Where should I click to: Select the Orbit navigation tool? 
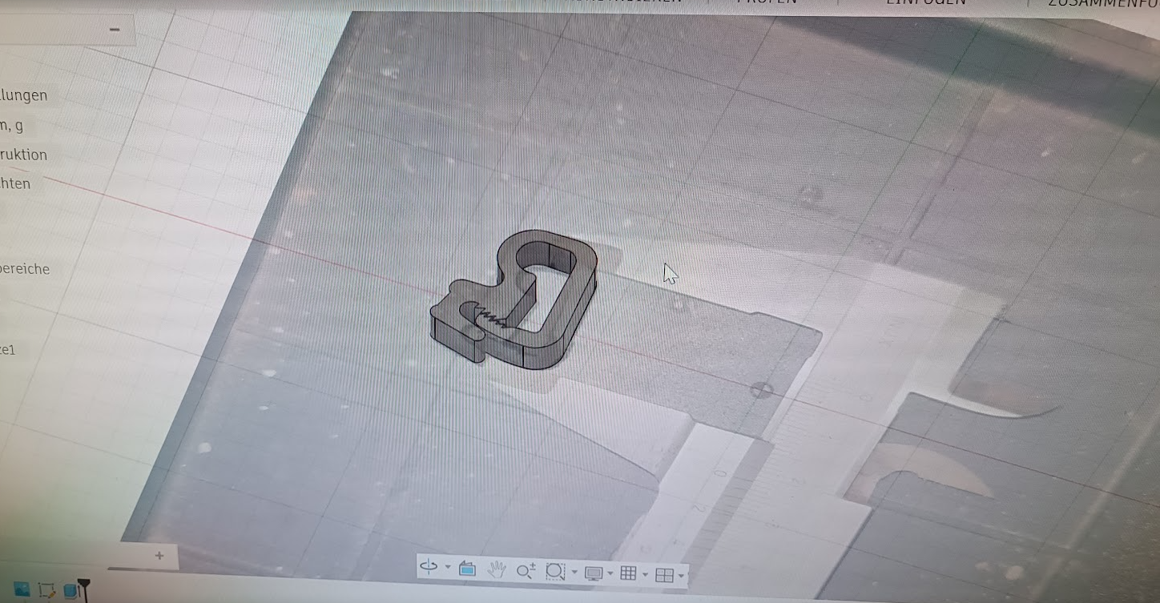tap(429, 568)
